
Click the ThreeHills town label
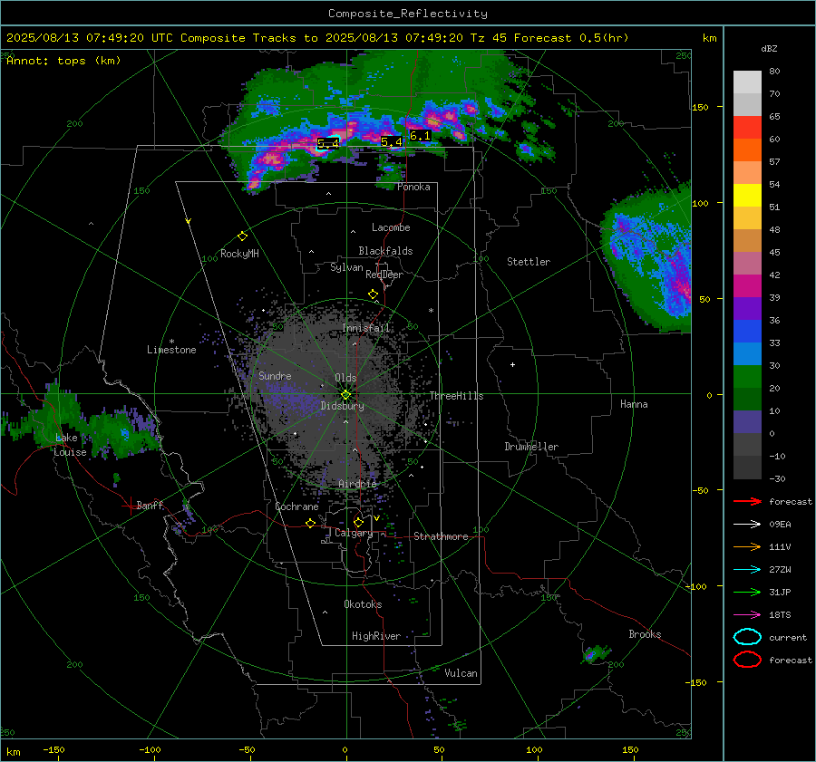(x=456, y=396)
